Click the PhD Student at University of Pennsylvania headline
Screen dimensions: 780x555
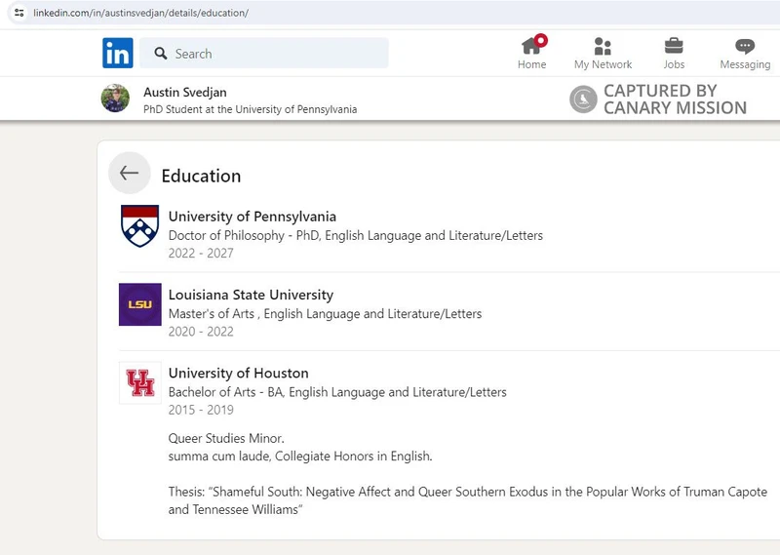click(x=251, y=109)
